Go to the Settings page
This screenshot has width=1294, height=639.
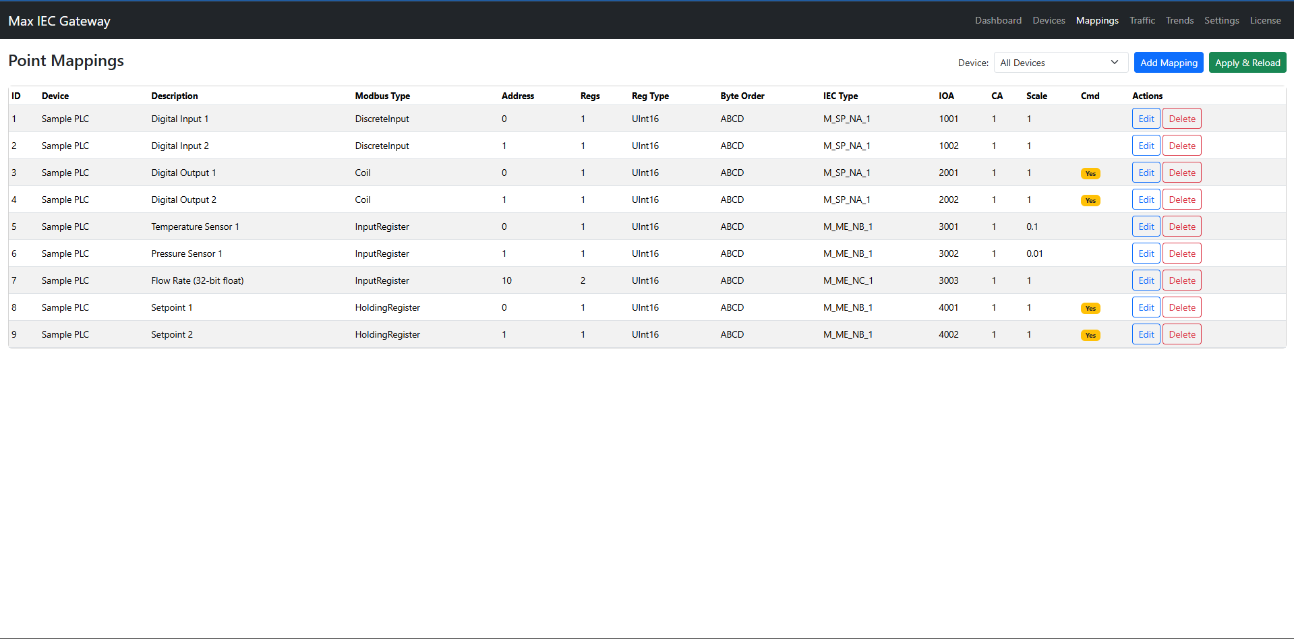[1221, 20]
